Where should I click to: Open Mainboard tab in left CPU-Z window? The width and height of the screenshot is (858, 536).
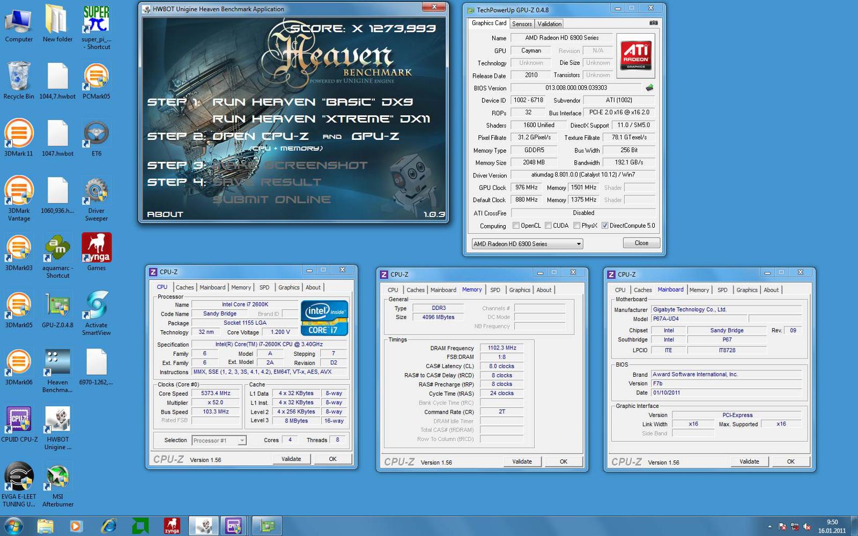click(212, 288)
